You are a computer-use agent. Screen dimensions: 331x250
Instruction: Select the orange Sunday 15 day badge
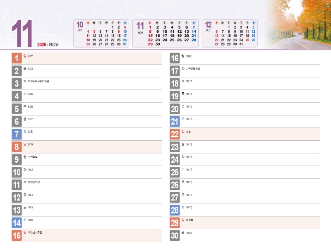coord(17,236)
